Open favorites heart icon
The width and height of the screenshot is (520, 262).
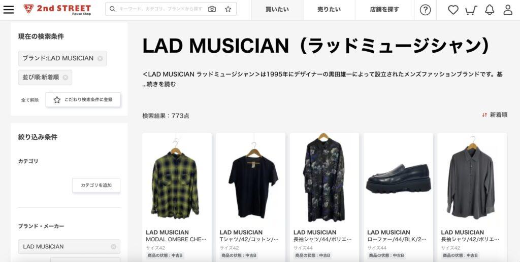[453, 10]
